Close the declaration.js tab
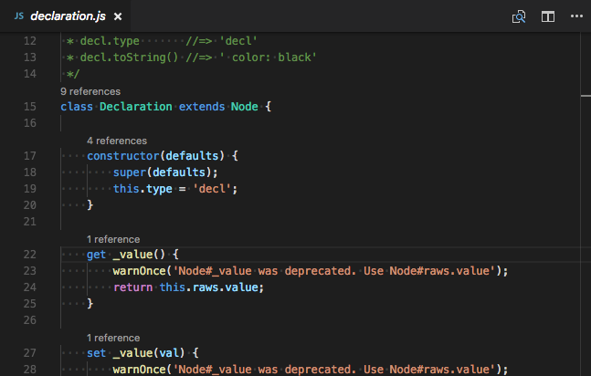 118,16
